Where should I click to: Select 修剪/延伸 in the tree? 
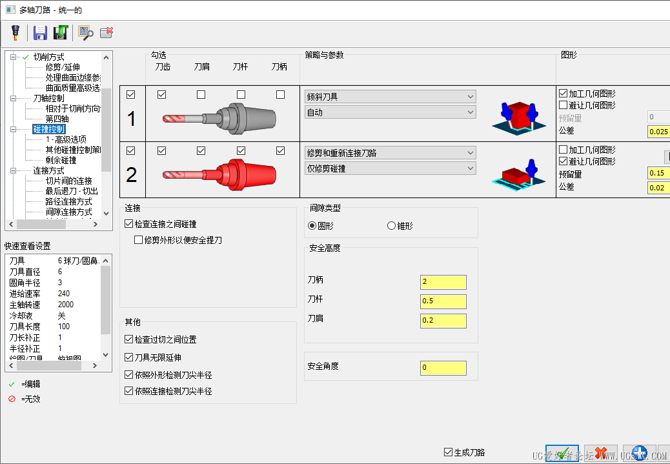click(63, 67)
